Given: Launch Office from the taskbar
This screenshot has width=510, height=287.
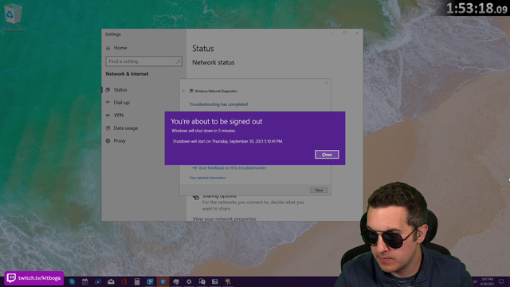Looking at the screenshot, I should click(124, 281).
